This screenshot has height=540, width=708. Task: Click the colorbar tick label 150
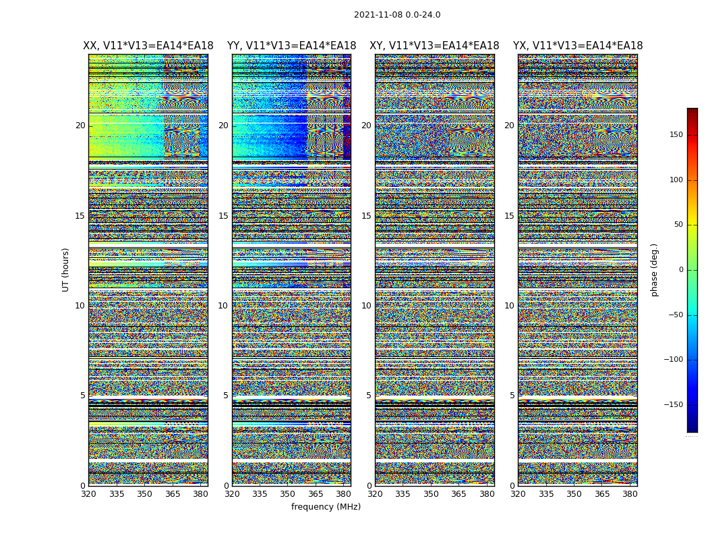click(676, 134)
